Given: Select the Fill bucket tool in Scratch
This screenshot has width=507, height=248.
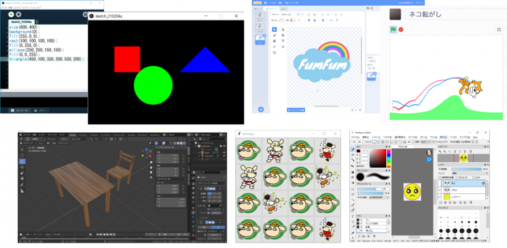Looking at the screenshot, I should click(x=275, y=41).
